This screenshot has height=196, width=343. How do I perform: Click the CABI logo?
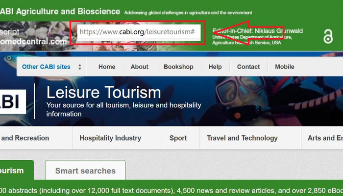[x=13, y=101]
